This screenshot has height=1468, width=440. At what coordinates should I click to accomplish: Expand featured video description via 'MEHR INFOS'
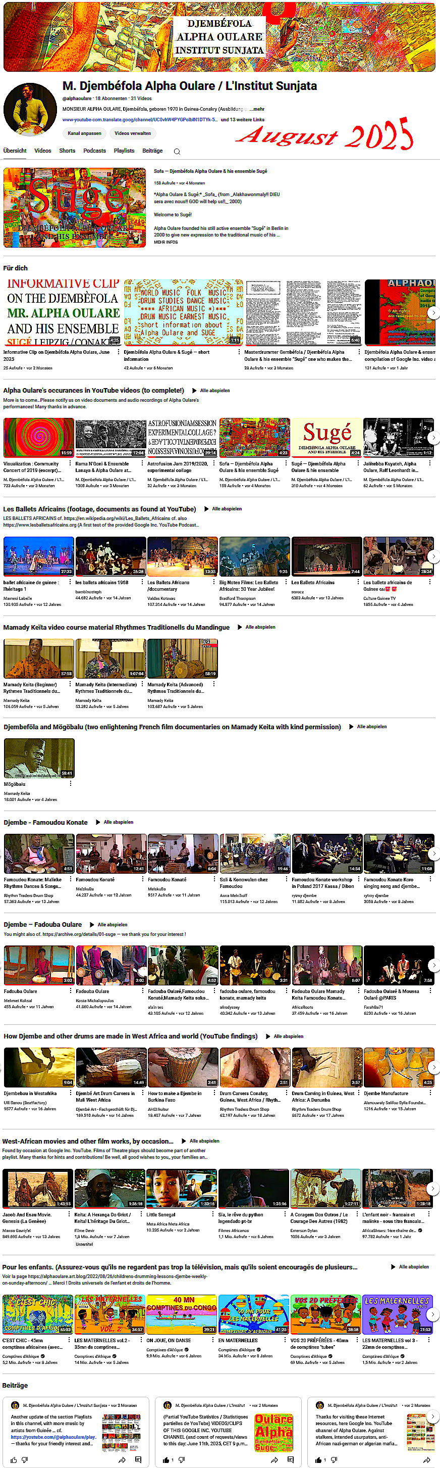[x=166, y=242]
